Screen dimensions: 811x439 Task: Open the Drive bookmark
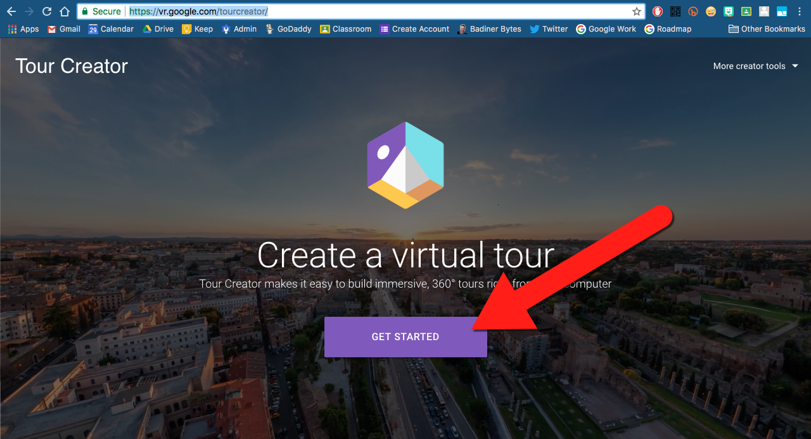pos(158,29)
